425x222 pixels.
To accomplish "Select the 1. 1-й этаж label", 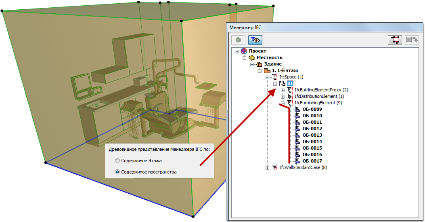I will pyautogui.click(x=285, y=70).
